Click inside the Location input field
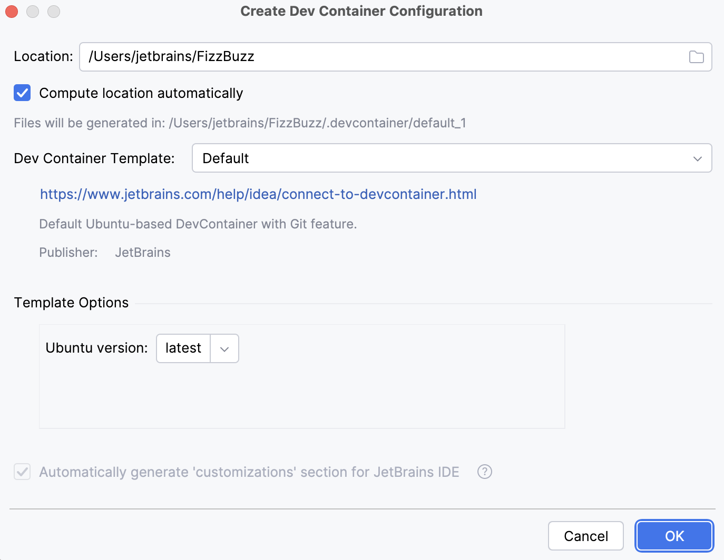 (x=316, y=56)
